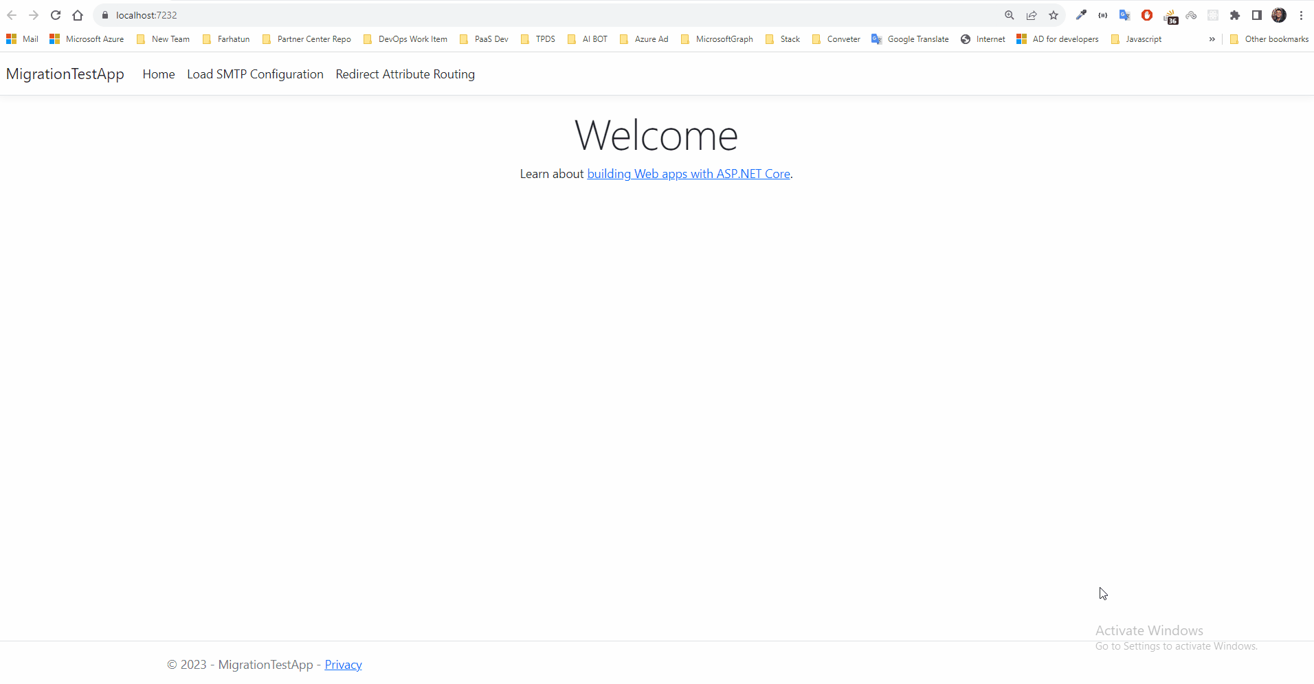Expand hidden bookmarks with the chevron

(x=1212, y=39)
